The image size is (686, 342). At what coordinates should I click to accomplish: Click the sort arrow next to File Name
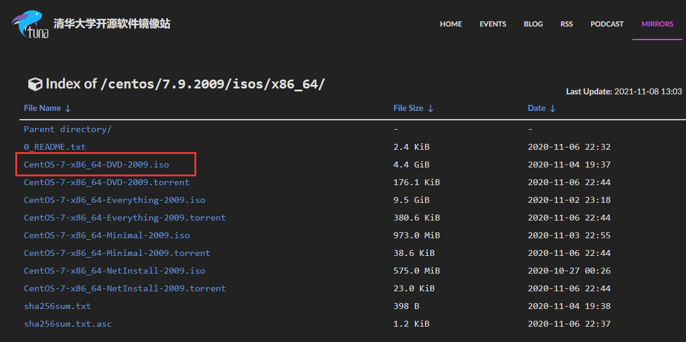(x=68, y=108)
